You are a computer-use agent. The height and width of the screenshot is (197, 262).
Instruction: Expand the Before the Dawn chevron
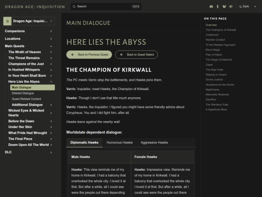tap(51, 121)
